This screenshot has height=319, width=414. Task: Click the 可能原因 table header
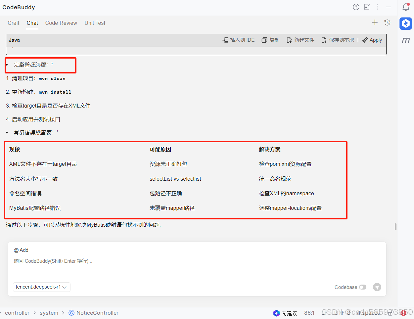tap(160, 149)
